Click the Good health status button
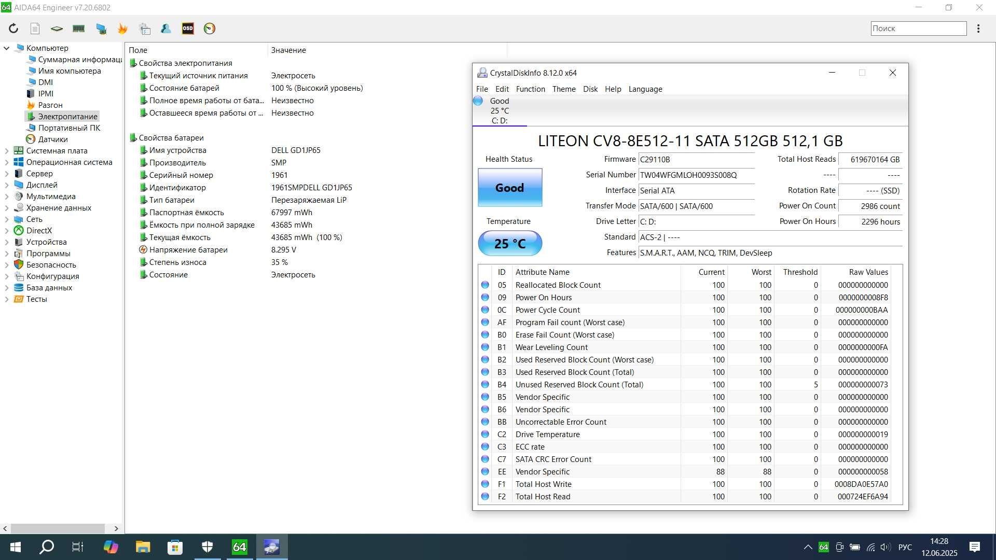996x560 pixels. [510, 188]
